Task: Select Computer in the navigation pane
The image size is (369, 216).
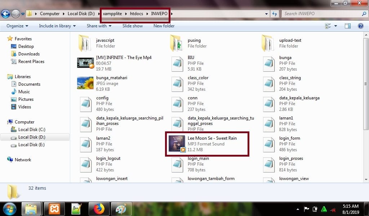Action: 25,122
